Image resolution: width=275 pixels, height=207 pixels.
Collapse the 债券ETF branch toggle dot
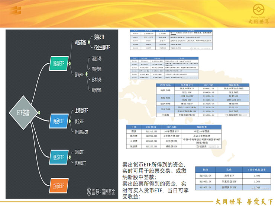tap(71, 157)
